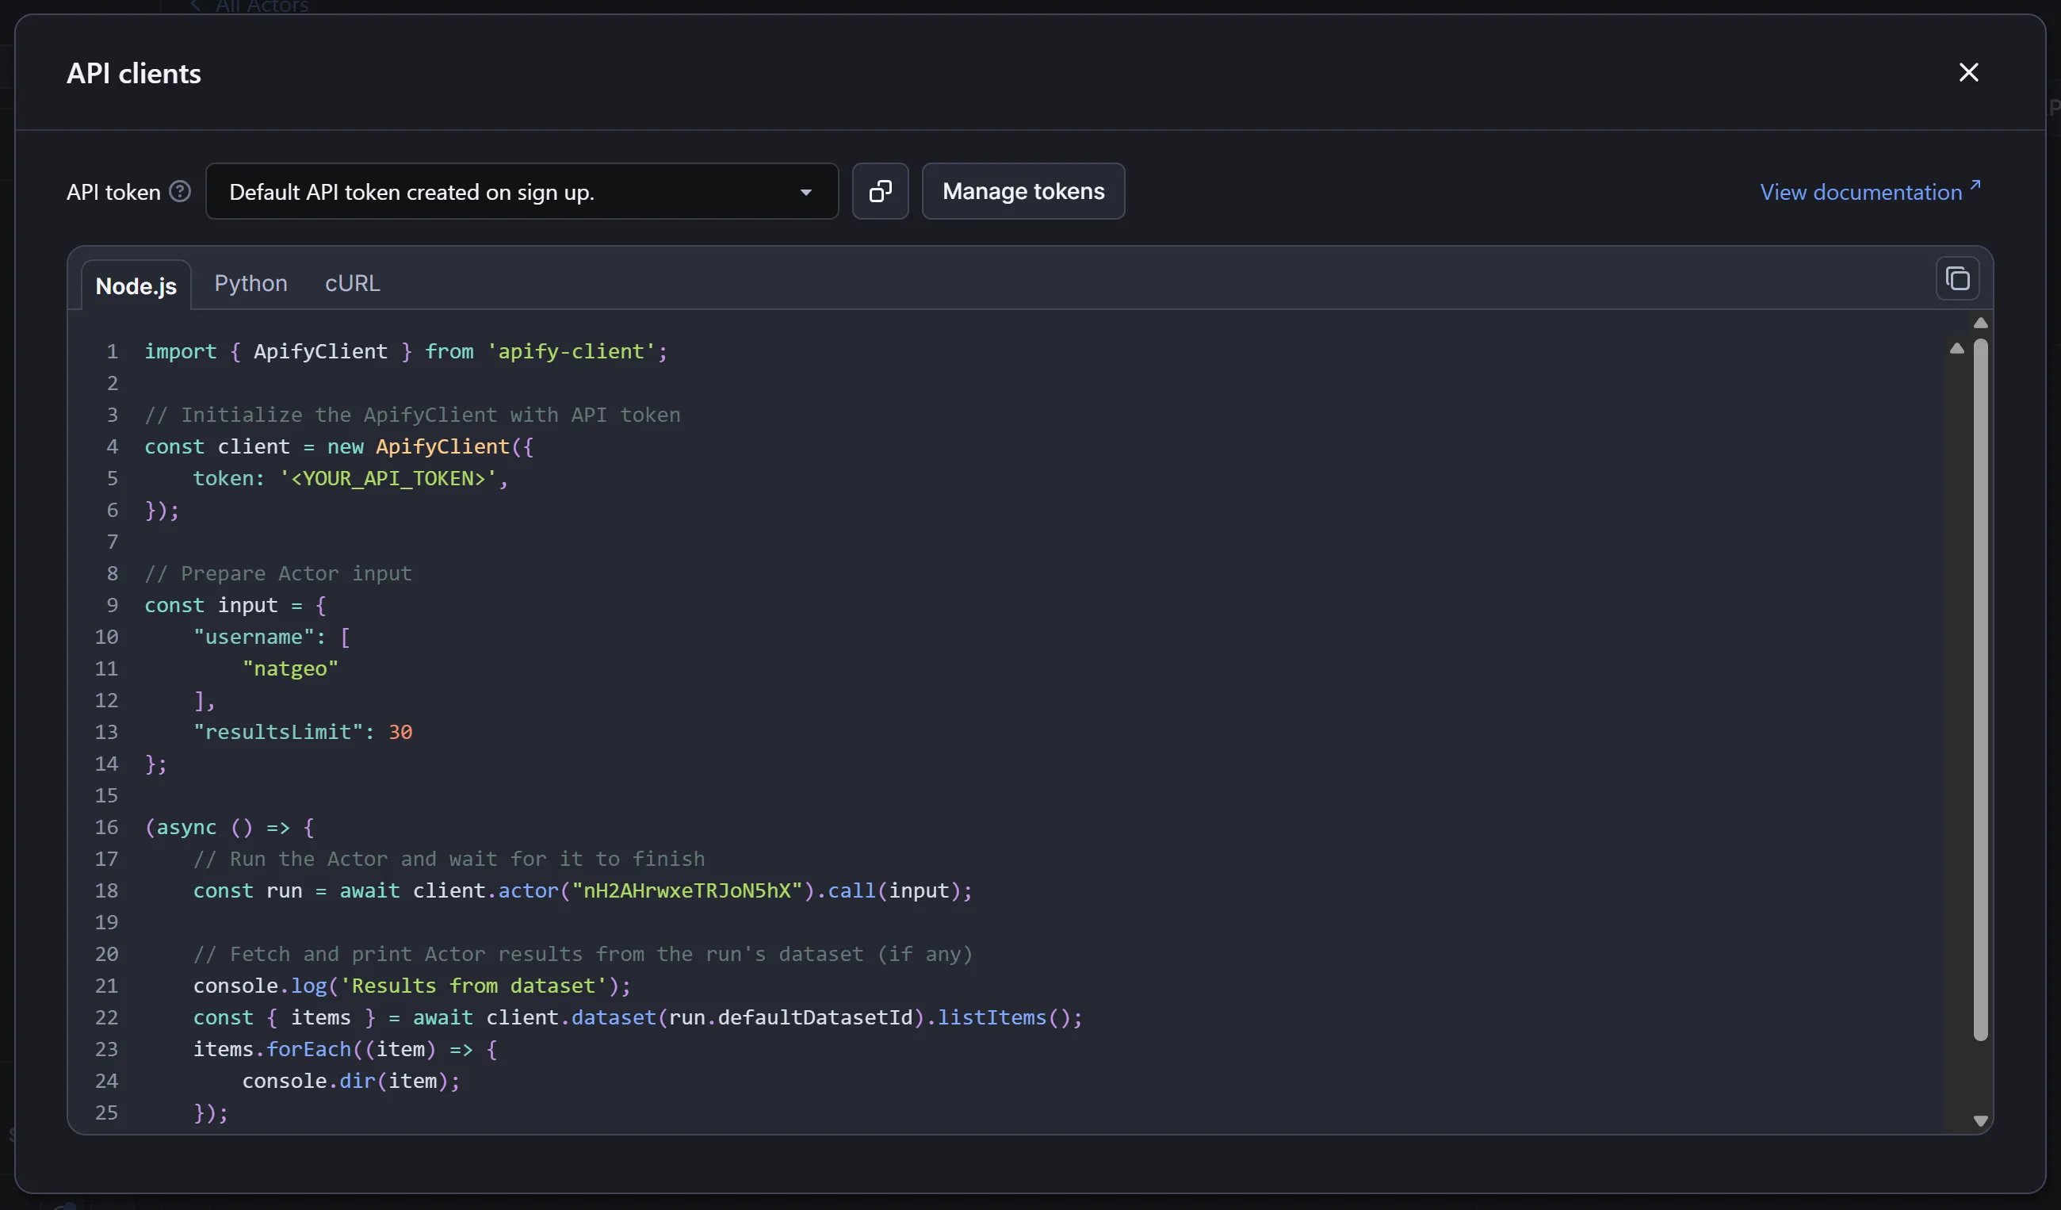
Task: Click the 'Fetch and print Actor results' comment
Action: pyautogui.click(x=583, y=955)
